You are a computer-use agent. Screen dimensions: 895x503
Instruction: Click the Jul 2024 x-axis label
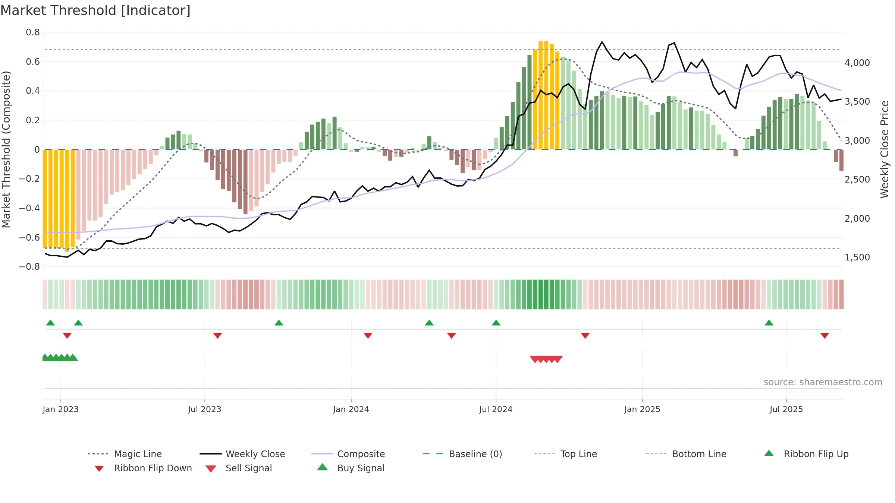(x=496, y=409)
